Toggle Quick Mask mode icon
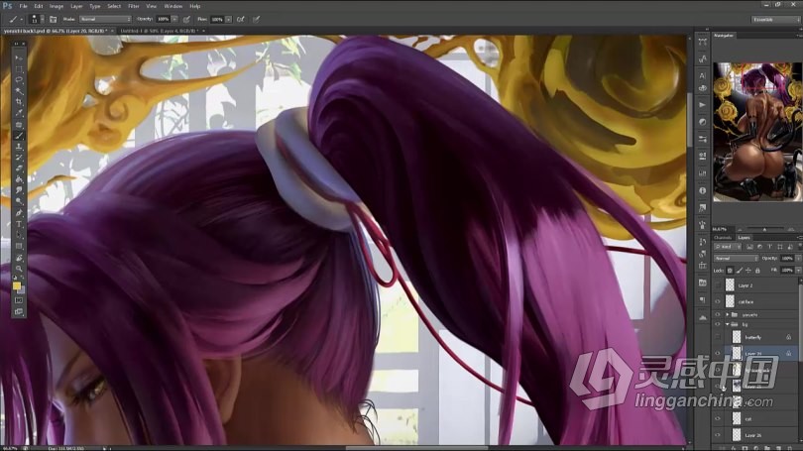Viewport: 803px width, 451px height. 19,300
